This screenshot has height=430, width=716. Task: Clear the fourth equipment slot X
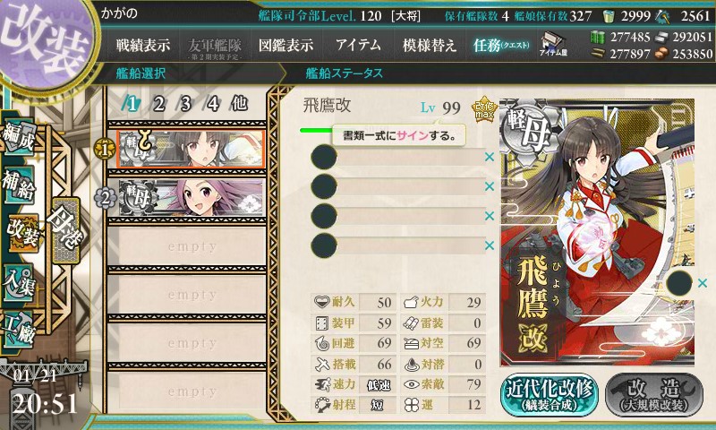[490, 245]
